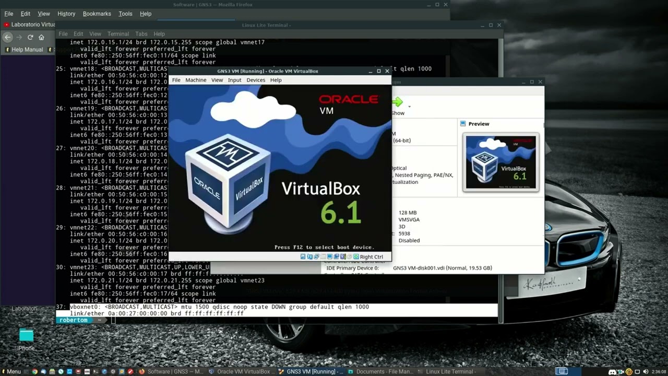This screenshot has width=668, height=376.
Task: Launch Chrome from the taskbar
Action: coord(35,372)
